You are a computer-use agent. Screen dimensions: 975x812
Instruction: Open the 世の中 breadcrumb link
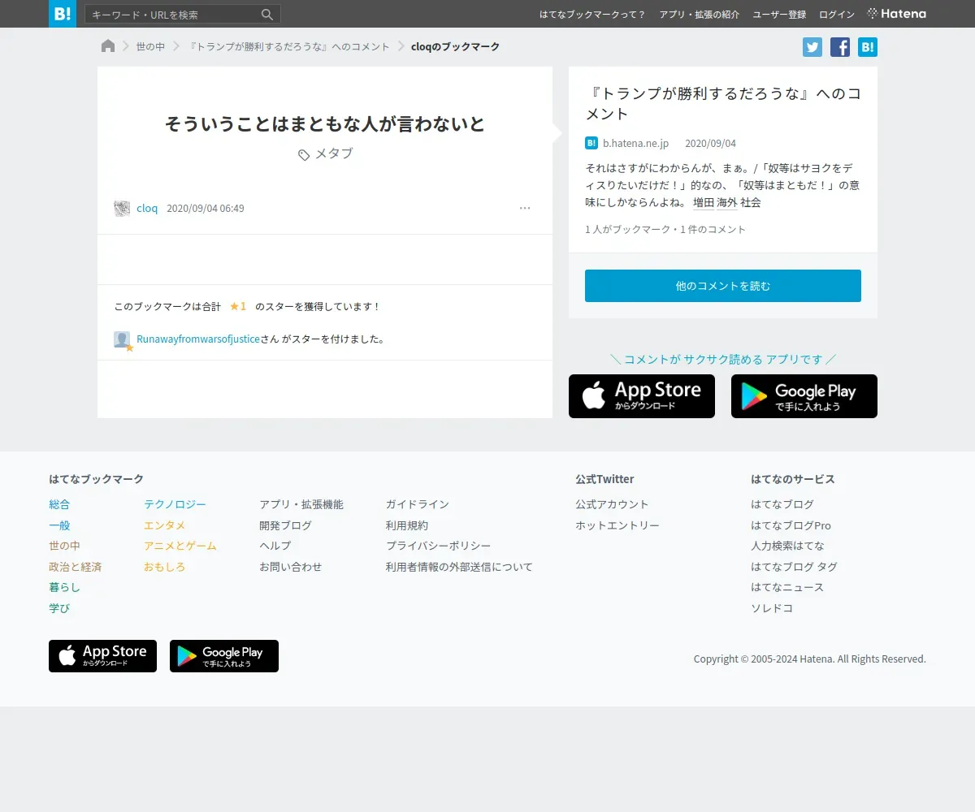(x=150, y=47)
